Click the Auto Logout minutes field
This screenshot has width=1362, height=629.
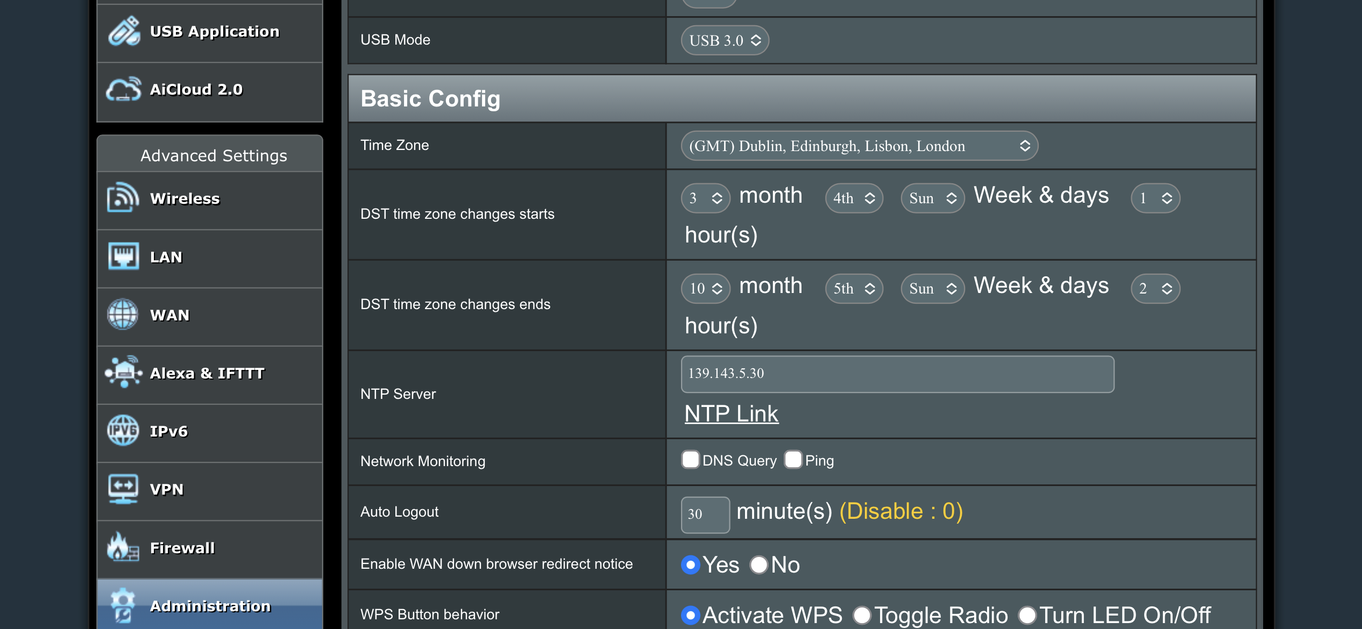click(705, 514)
